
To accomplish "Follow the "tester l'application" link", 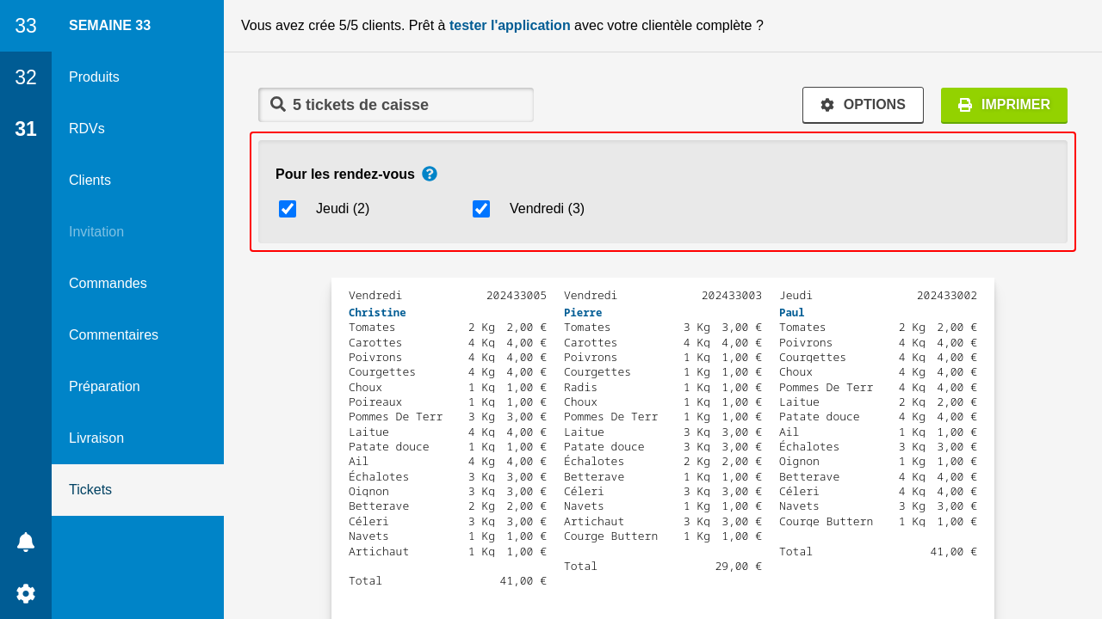I will [x=510, y=26].
